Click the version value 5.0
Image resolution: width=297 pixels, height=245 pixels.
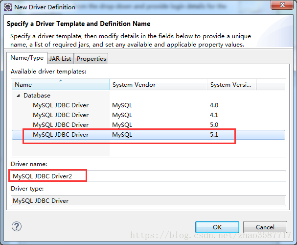(214, 125)
